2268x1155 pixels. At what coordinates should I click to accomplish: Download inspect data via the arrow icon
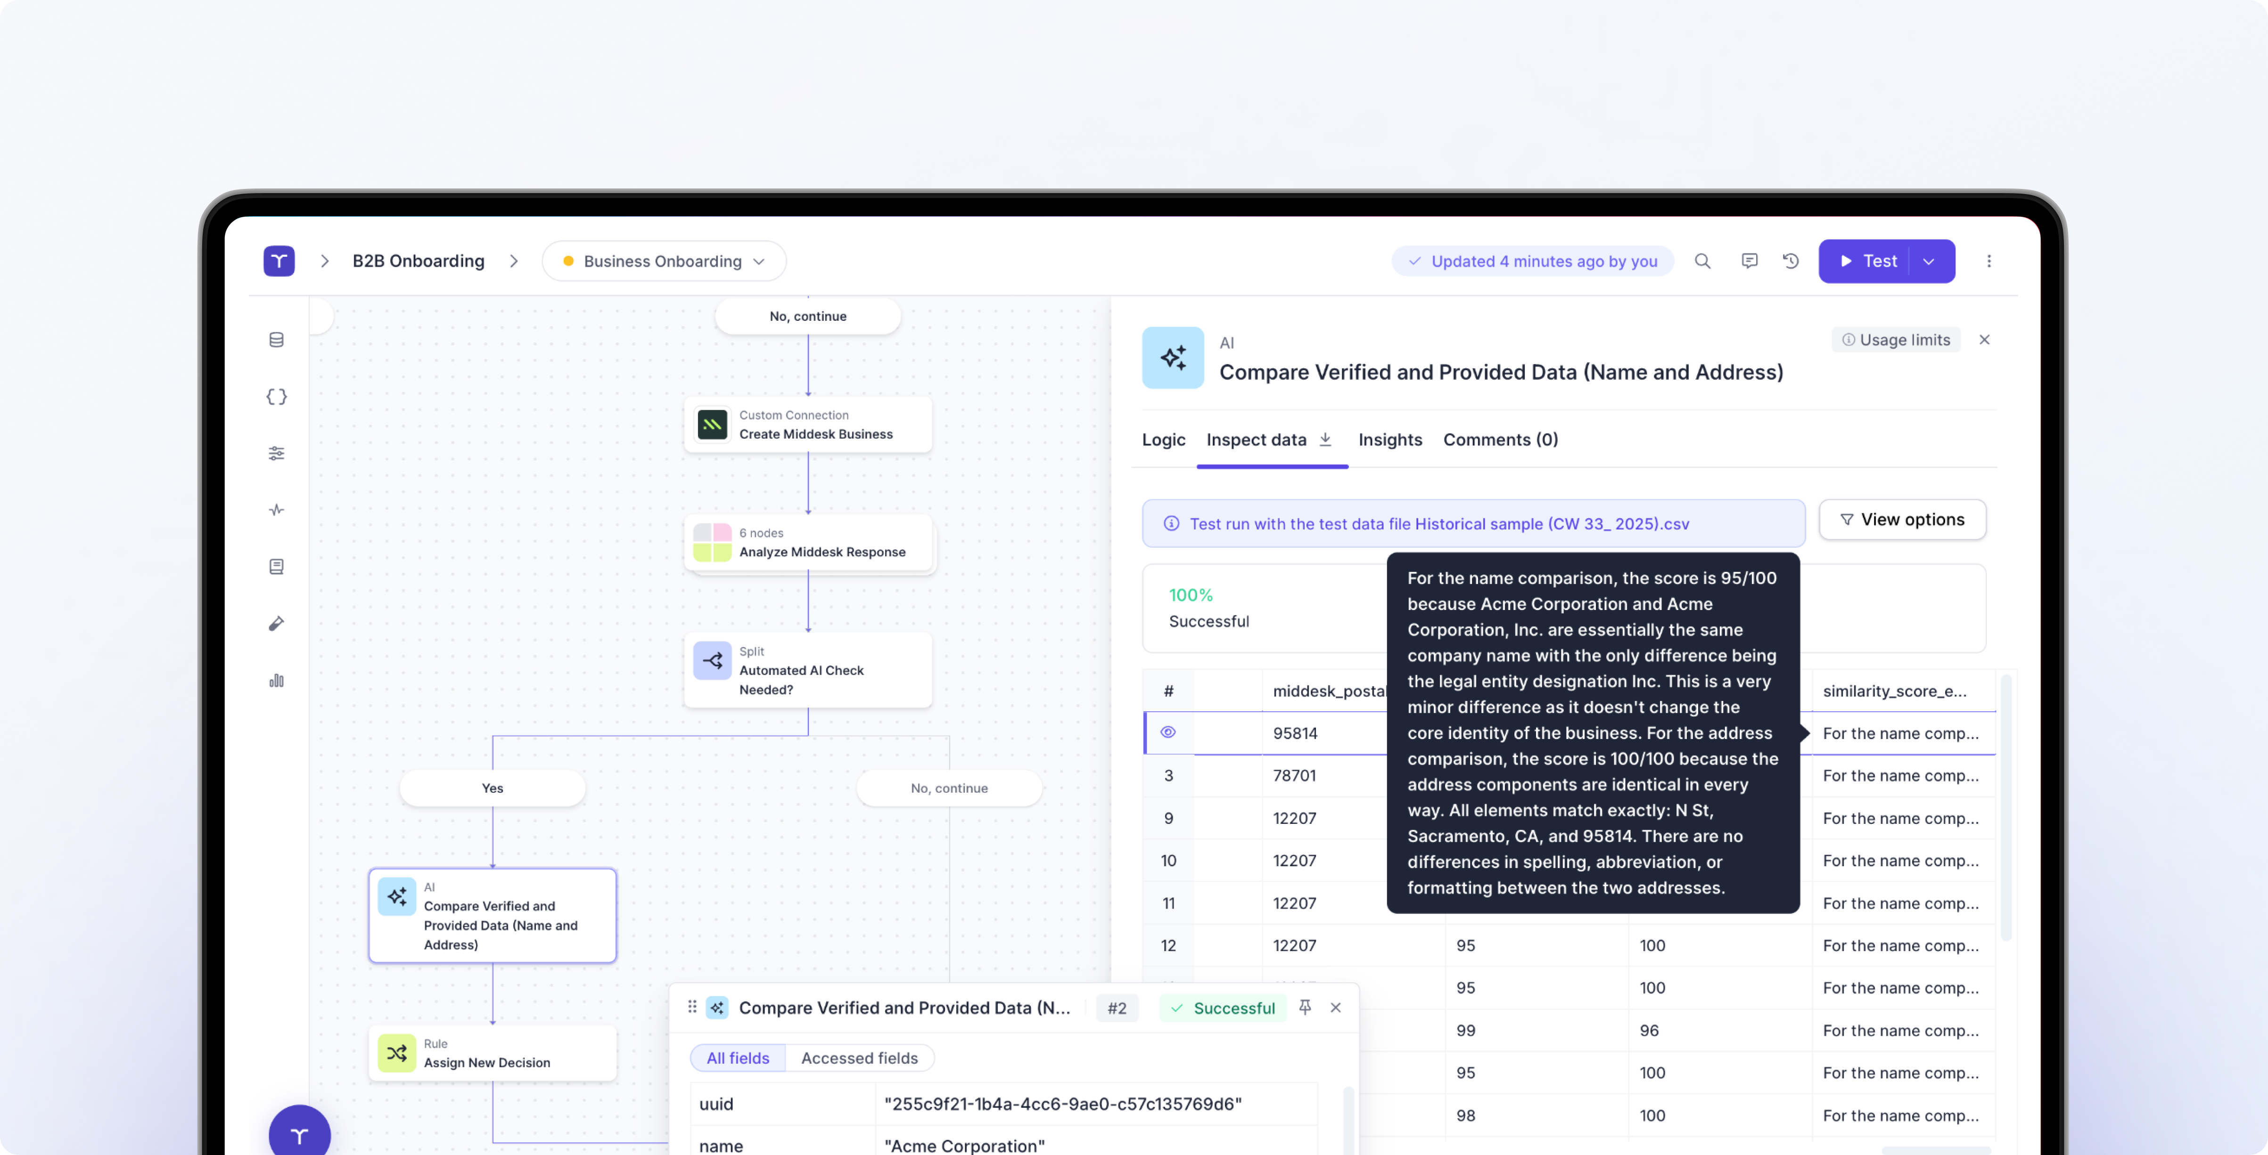tap(1325, 439)
